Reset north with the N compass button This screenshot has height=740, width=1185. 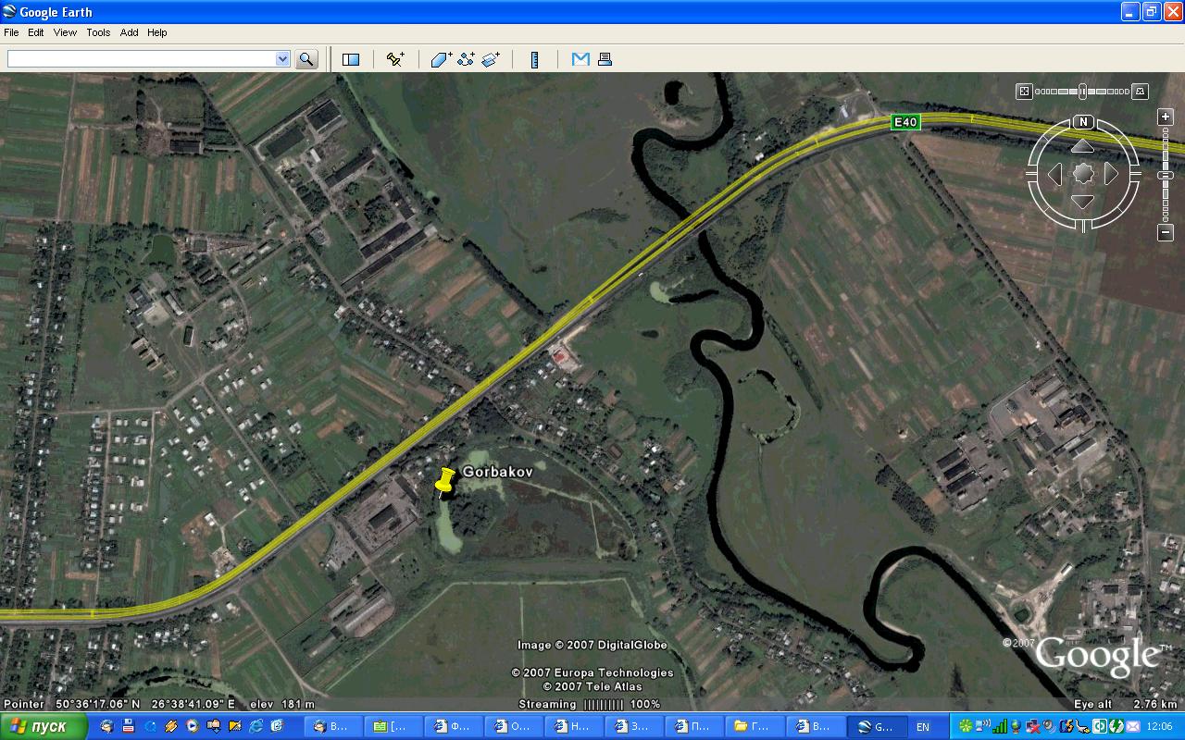(x=1083, y=122)
